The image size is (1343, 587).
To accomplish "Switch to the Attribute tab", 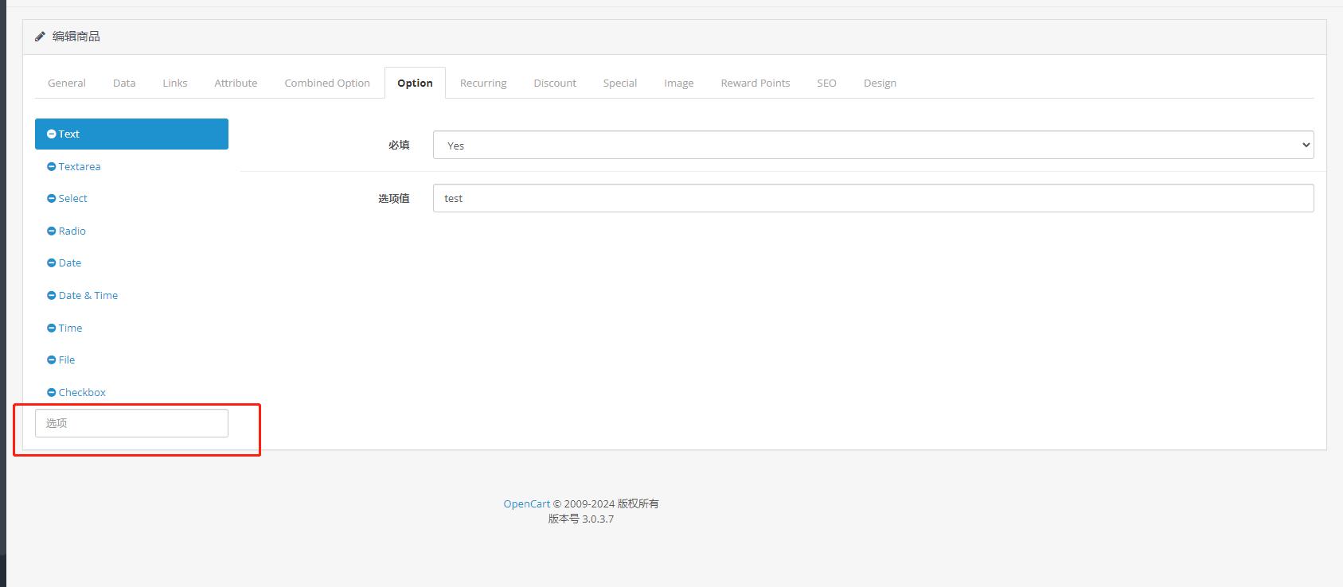I will 236,83.
